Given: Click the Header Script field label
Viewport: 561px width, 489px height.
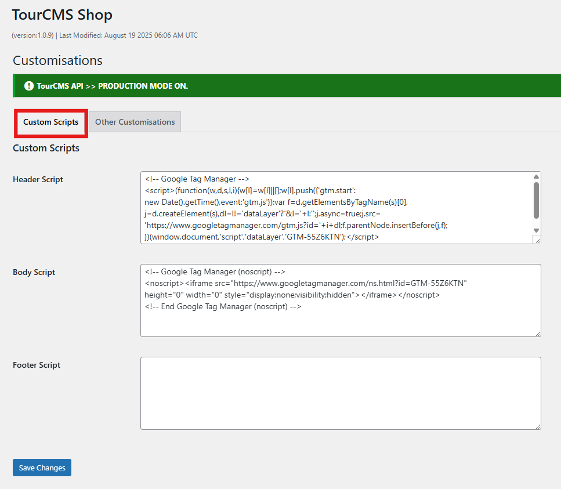Looking at the screenshot, I should coord(38,179).
